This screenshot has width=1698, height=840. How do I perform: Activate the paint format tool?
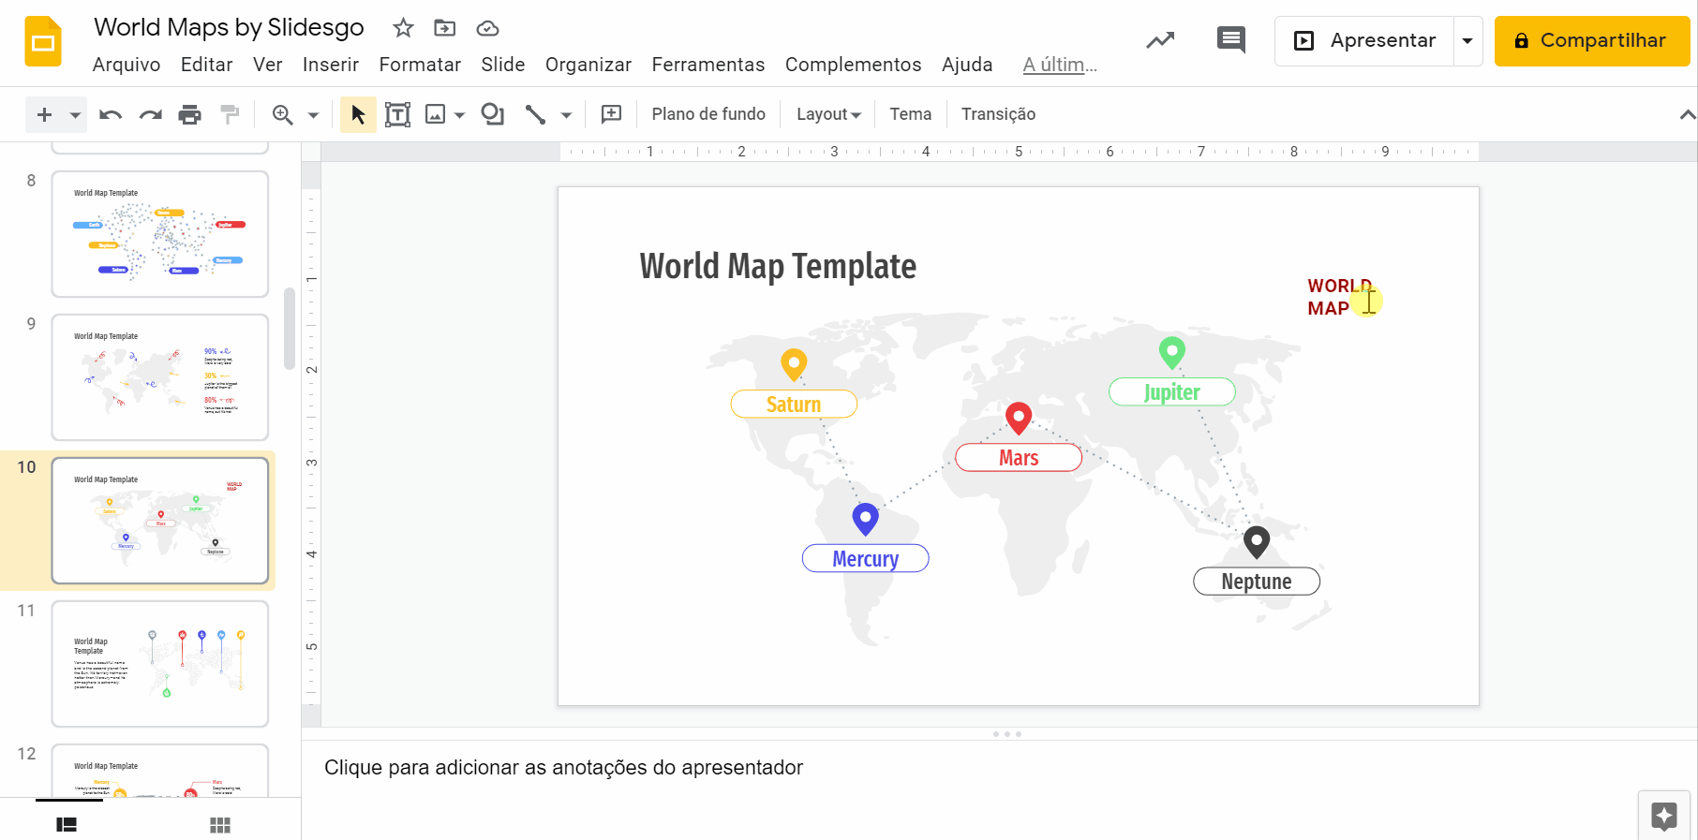pos(230,114)
